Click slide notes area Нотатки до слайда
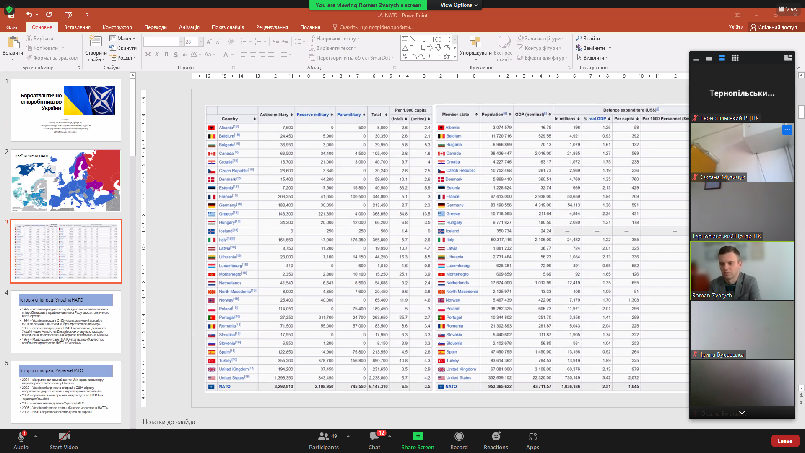The height and width of the screenshot is (453, 805). tap(169, 422)
